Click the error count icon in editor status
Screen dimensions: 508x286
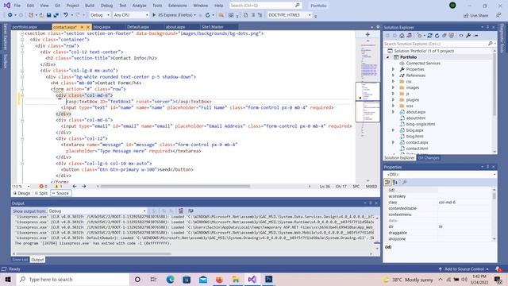(x=41, y=187)
